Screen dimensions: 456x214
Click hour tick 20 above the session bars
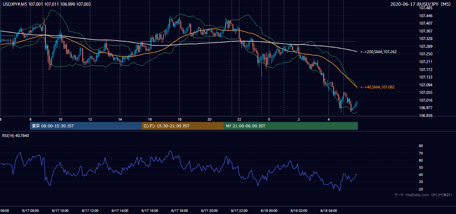tap(209, 119)
